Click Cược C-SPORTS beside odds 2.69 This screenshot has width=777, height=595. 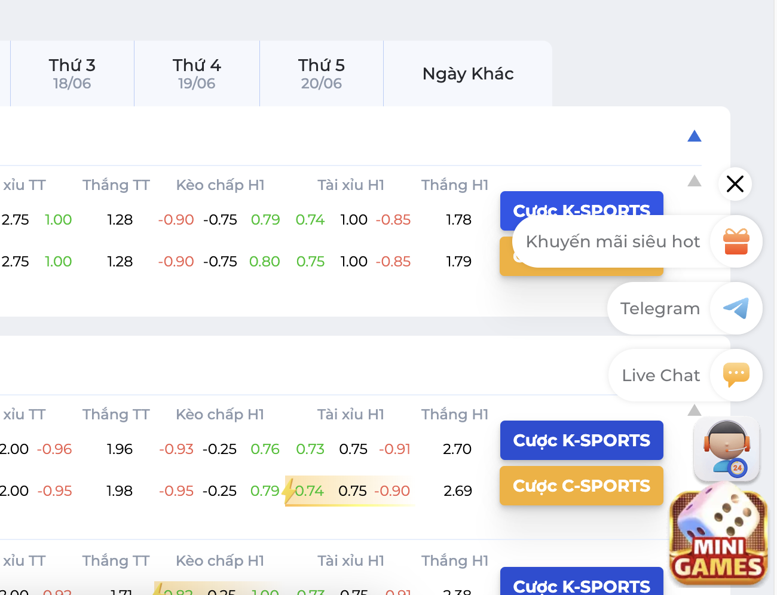point(582,486)
